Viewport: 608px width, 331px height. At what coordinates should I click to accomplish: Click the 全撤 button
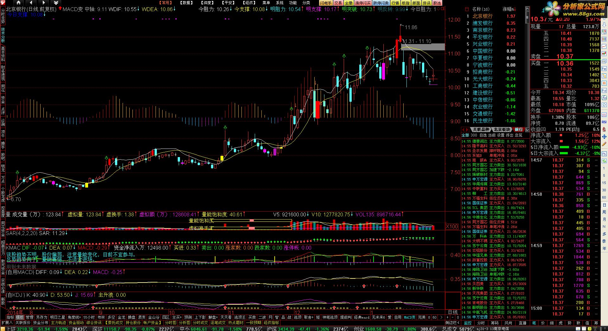tap(349, 3)
